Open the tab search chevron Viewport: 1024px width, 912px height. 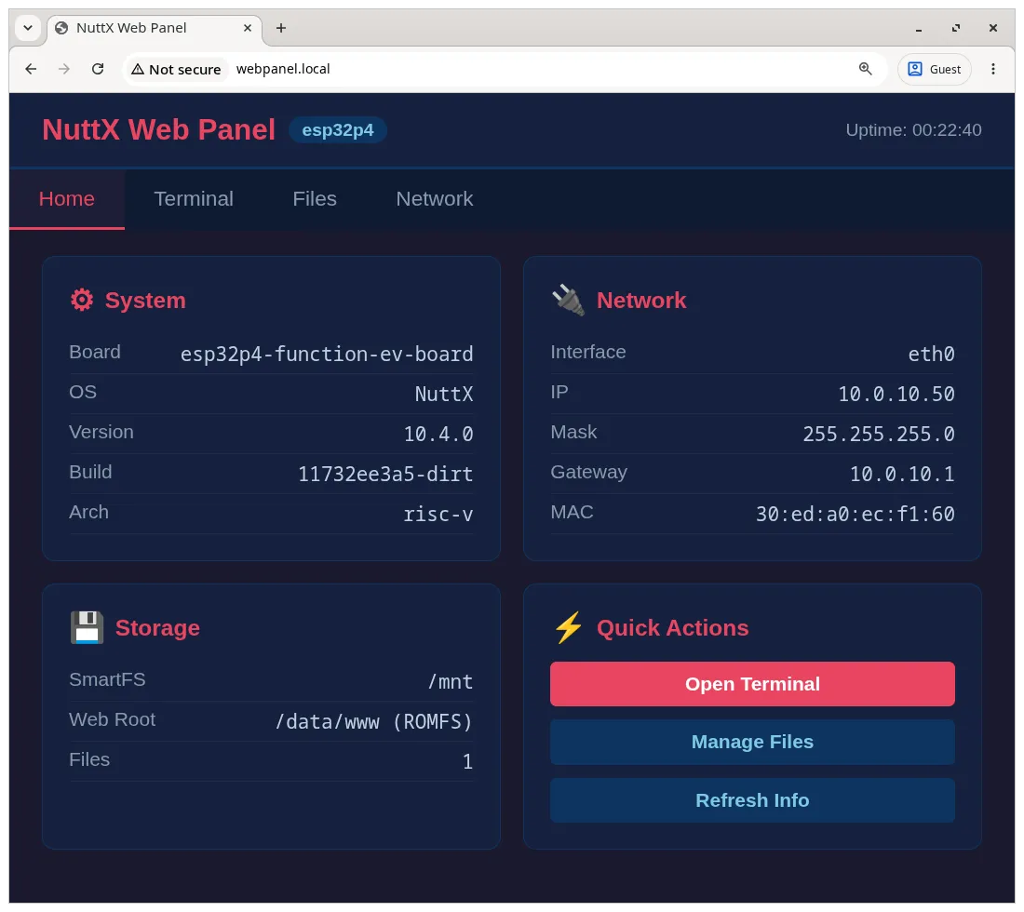(x=27, y=28)
